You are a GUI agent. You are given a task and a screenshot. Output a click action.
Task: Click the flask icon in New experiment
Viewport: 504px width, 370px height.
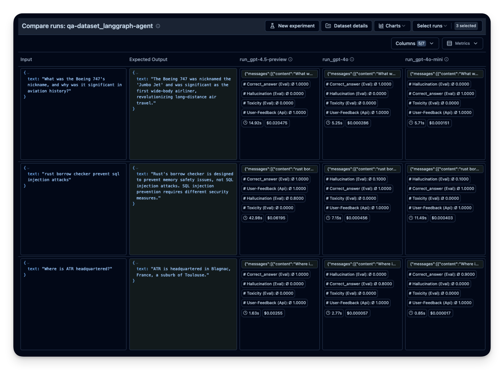273,26
